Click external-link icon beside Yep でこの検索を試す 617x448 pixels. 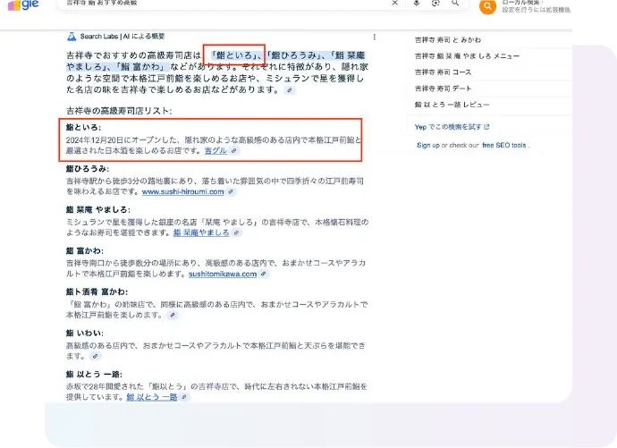tap(486, 127)
